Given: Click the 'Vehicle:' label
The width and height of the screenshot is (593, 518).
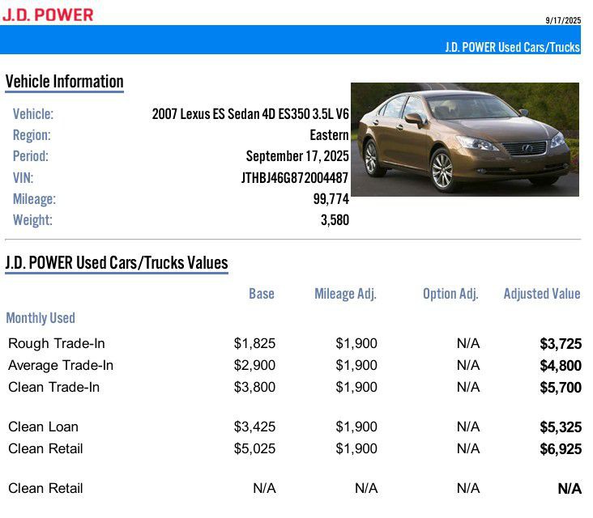Looking at the screenshot, I should [33, 114].
